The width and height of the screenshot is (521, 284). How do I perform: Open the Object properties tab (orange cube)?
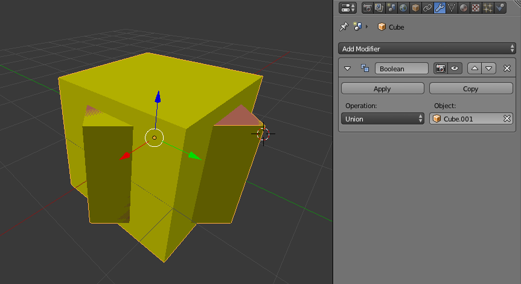pos(415,8)
